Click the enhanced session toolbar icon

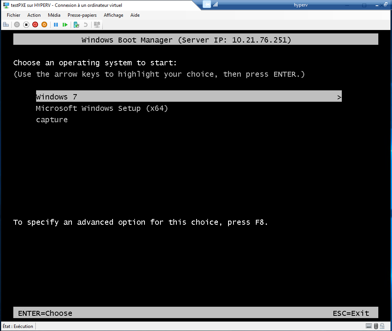[x=97, y=25]
